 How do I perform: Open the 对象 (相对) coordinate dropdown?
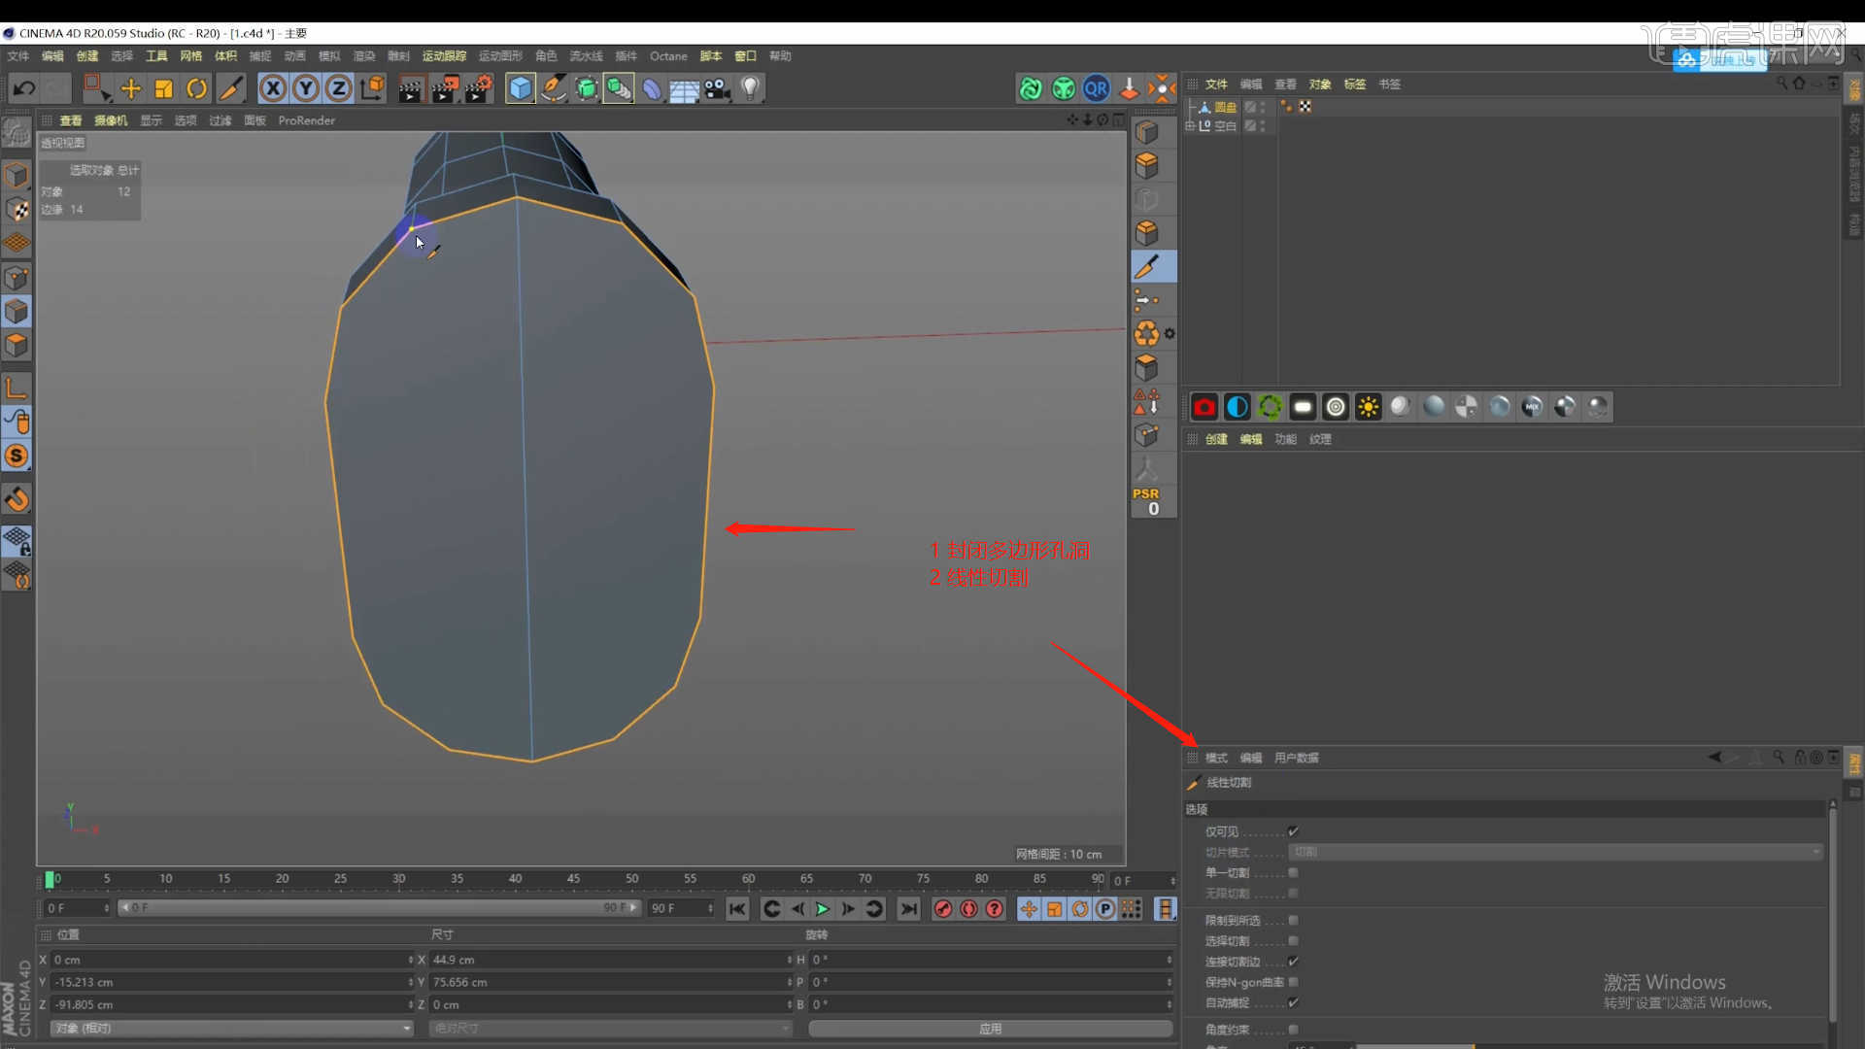(231, 1028)
